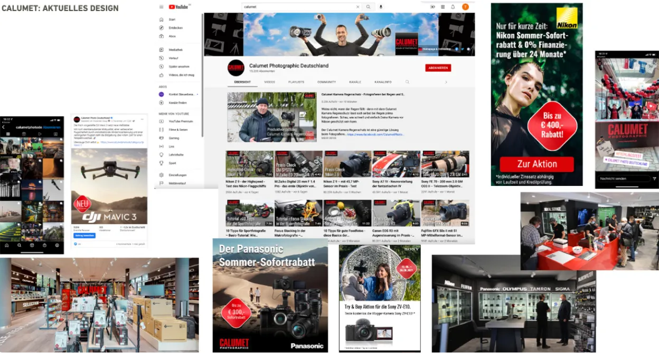Viewport: 659px width, 353px height.
Task: Click the YouTube logo
Action: click(x=178, y=7)
